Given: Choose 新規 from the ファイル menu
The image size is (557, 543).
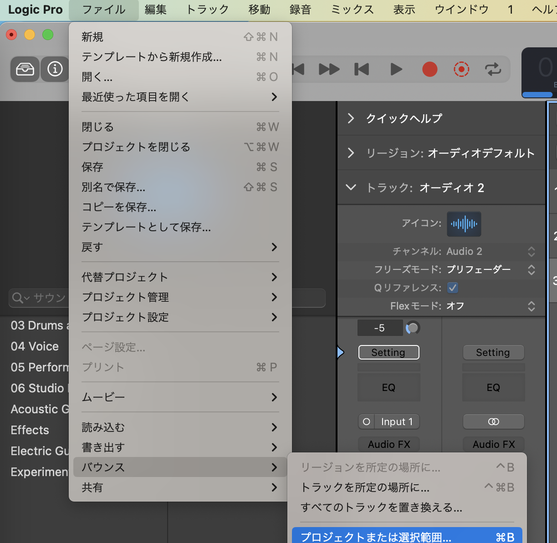Looking at the screenshot, I should [x=180, y=37].
